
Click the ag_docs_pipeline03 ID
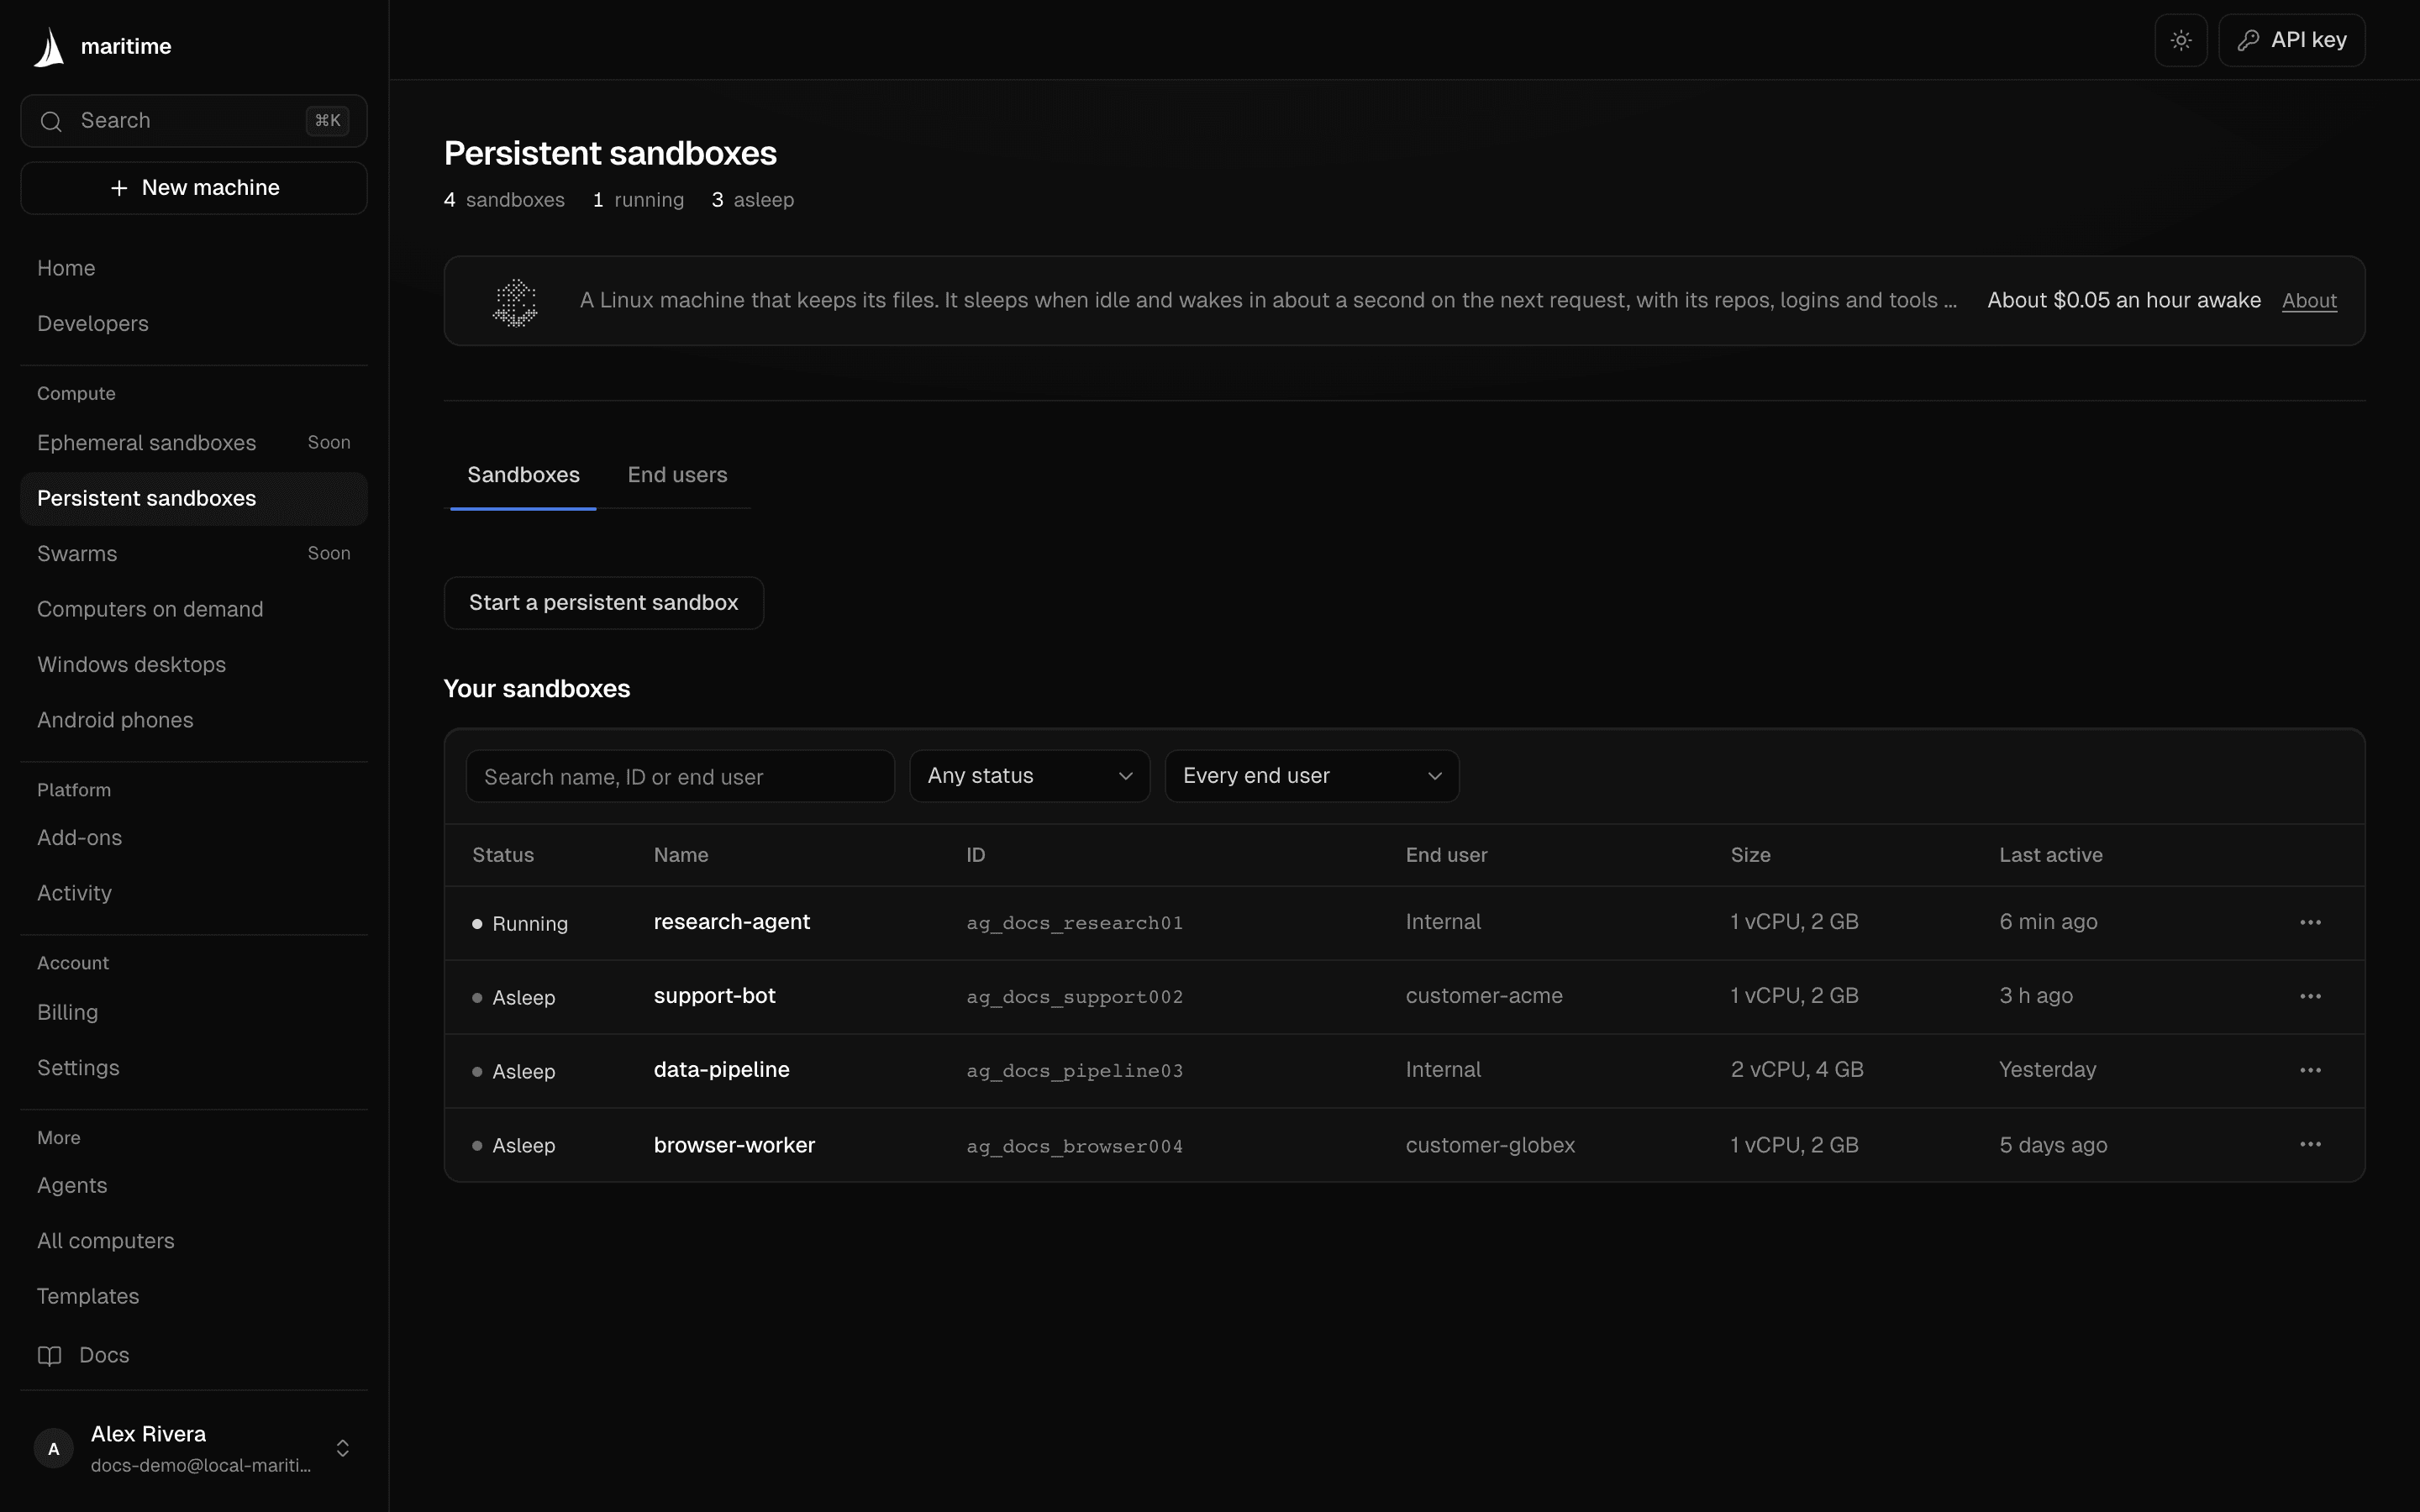click(1074, 1071)
